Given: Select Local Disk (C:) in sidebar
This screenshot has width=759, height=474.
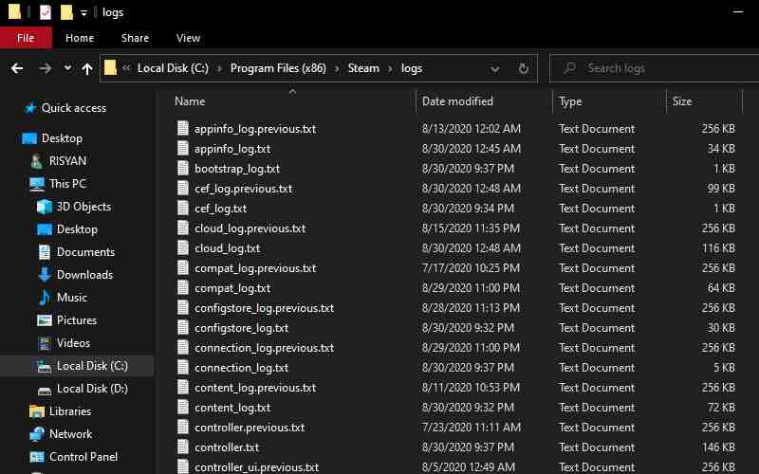Looking at the screenshot, I should (92, 366).
